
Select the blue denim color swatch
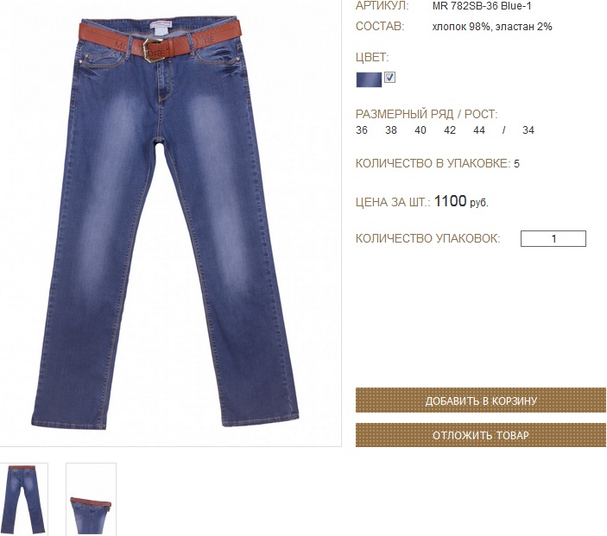click(x=369, y=79)
